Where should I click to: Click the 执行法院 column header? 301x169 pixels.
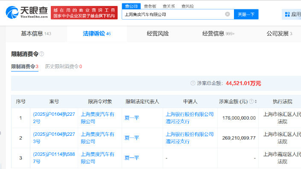(x=282, y=101)
